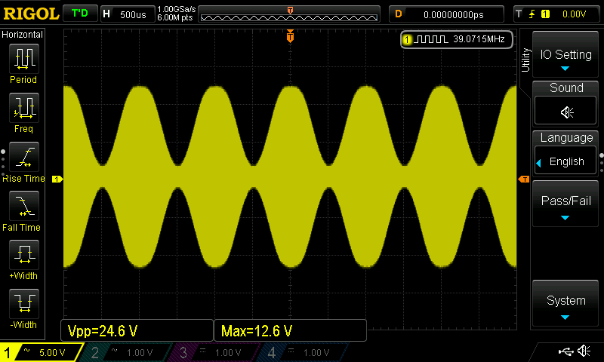Open the System submenu

566,305
